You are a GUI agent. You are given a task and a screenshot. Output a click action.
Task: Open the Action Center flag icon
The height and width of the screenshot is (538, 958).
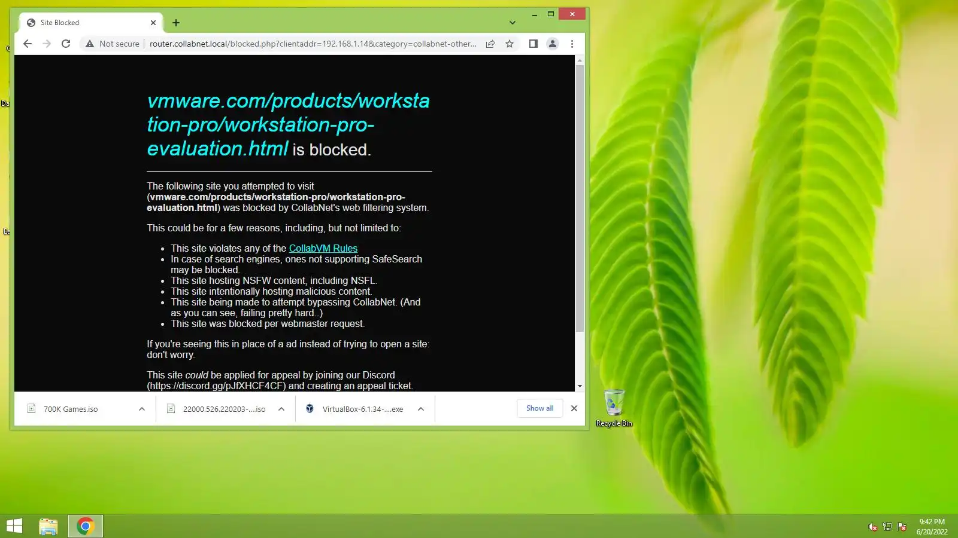pyautogui.click(x=902, y=527)
